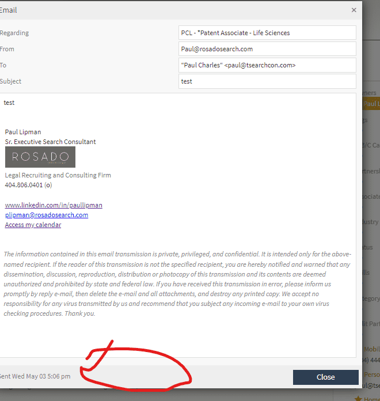Click the Email dialog title
380x401 pixels.
(x=8, y=10)
